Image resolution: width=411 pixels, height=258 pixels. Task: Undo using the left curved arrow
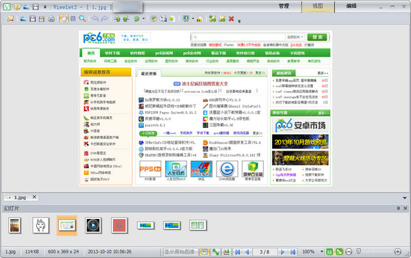coord(95,18)
